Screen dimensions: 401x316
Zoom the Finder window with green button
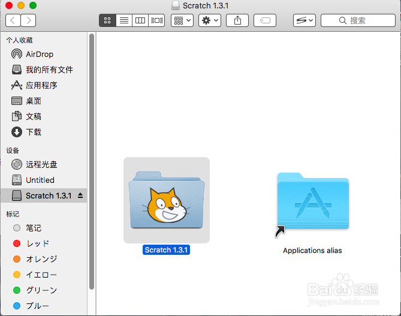coord(33,5)
